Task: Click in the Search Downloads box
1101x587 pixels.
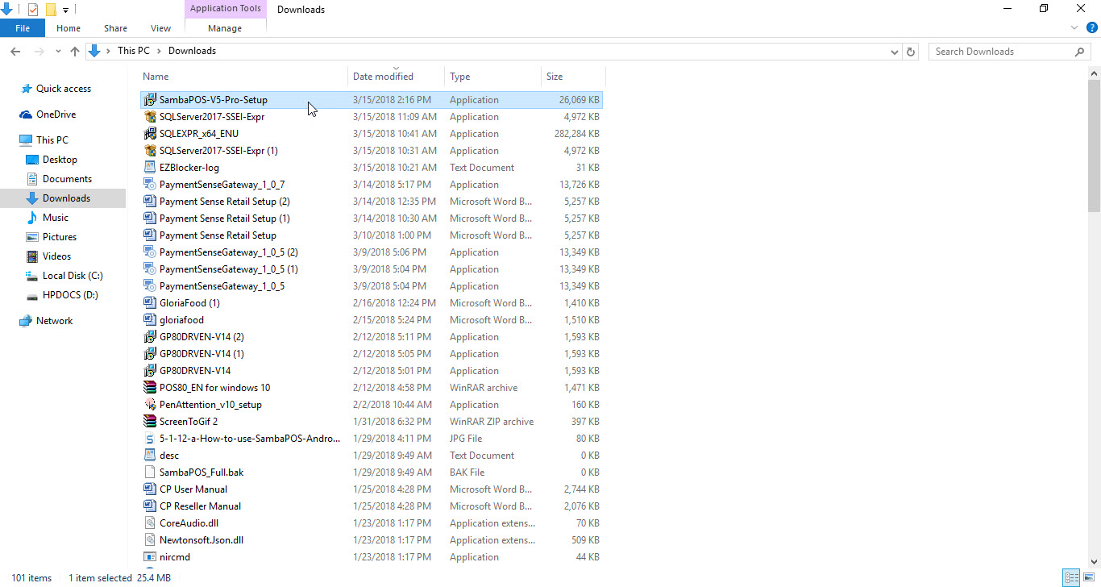Action: (x=999, y=51)
